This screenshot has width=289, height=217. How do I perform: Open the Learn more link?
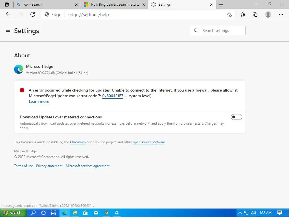coord(39,101)
